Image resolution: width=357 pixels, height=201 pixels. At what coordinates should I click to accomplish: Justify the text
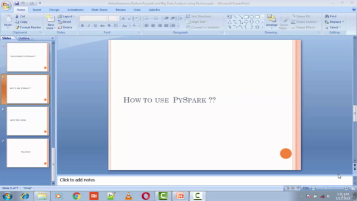pyautogui.click(x=166, y=26)
